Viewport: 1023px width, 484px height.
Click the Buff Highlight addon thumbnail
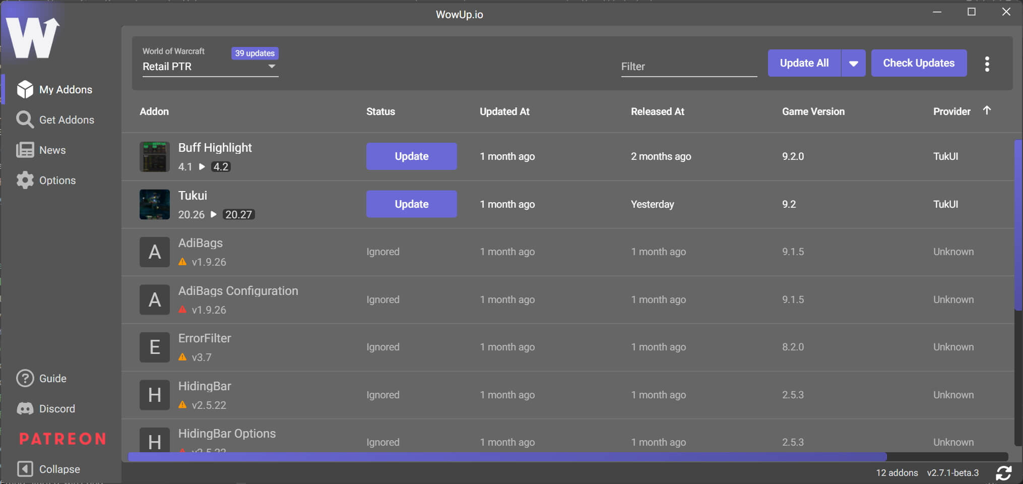(x=155, y=157)
